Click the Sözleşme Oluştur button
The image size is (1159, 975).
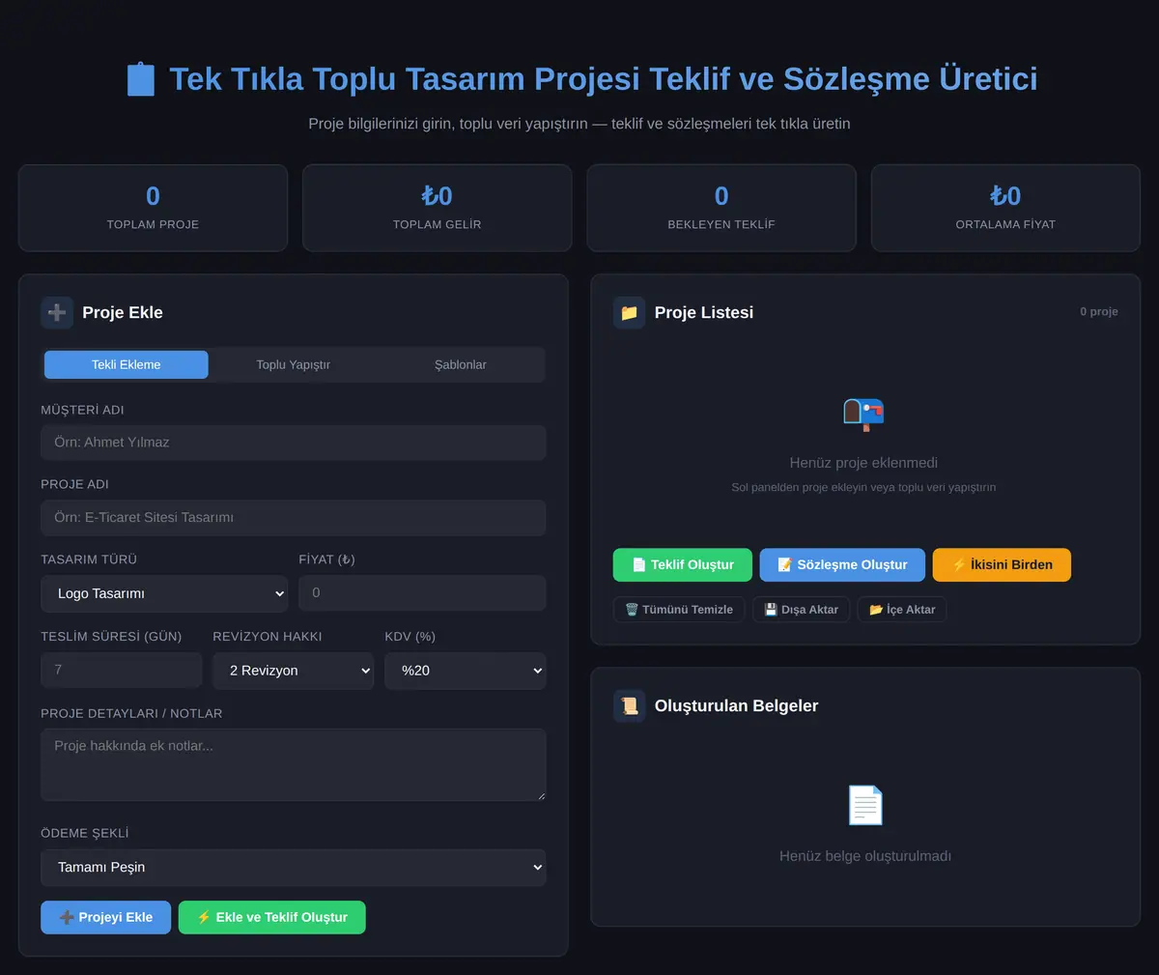tap(842, 564)
